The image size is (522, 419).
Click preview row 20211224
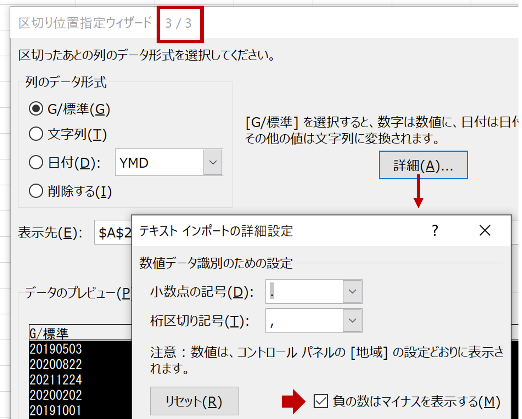pyautogui.click(x=55, y=380)
